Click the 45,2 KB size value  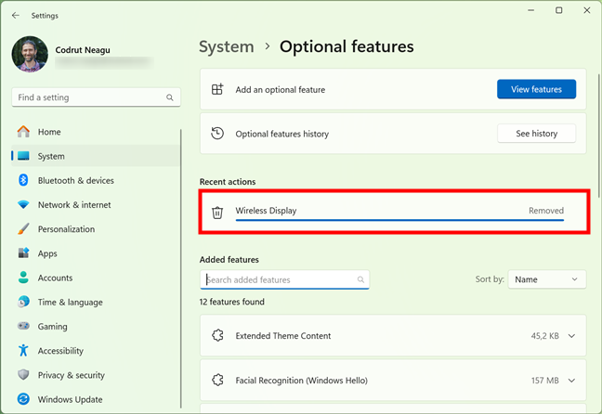pos(544,336)
